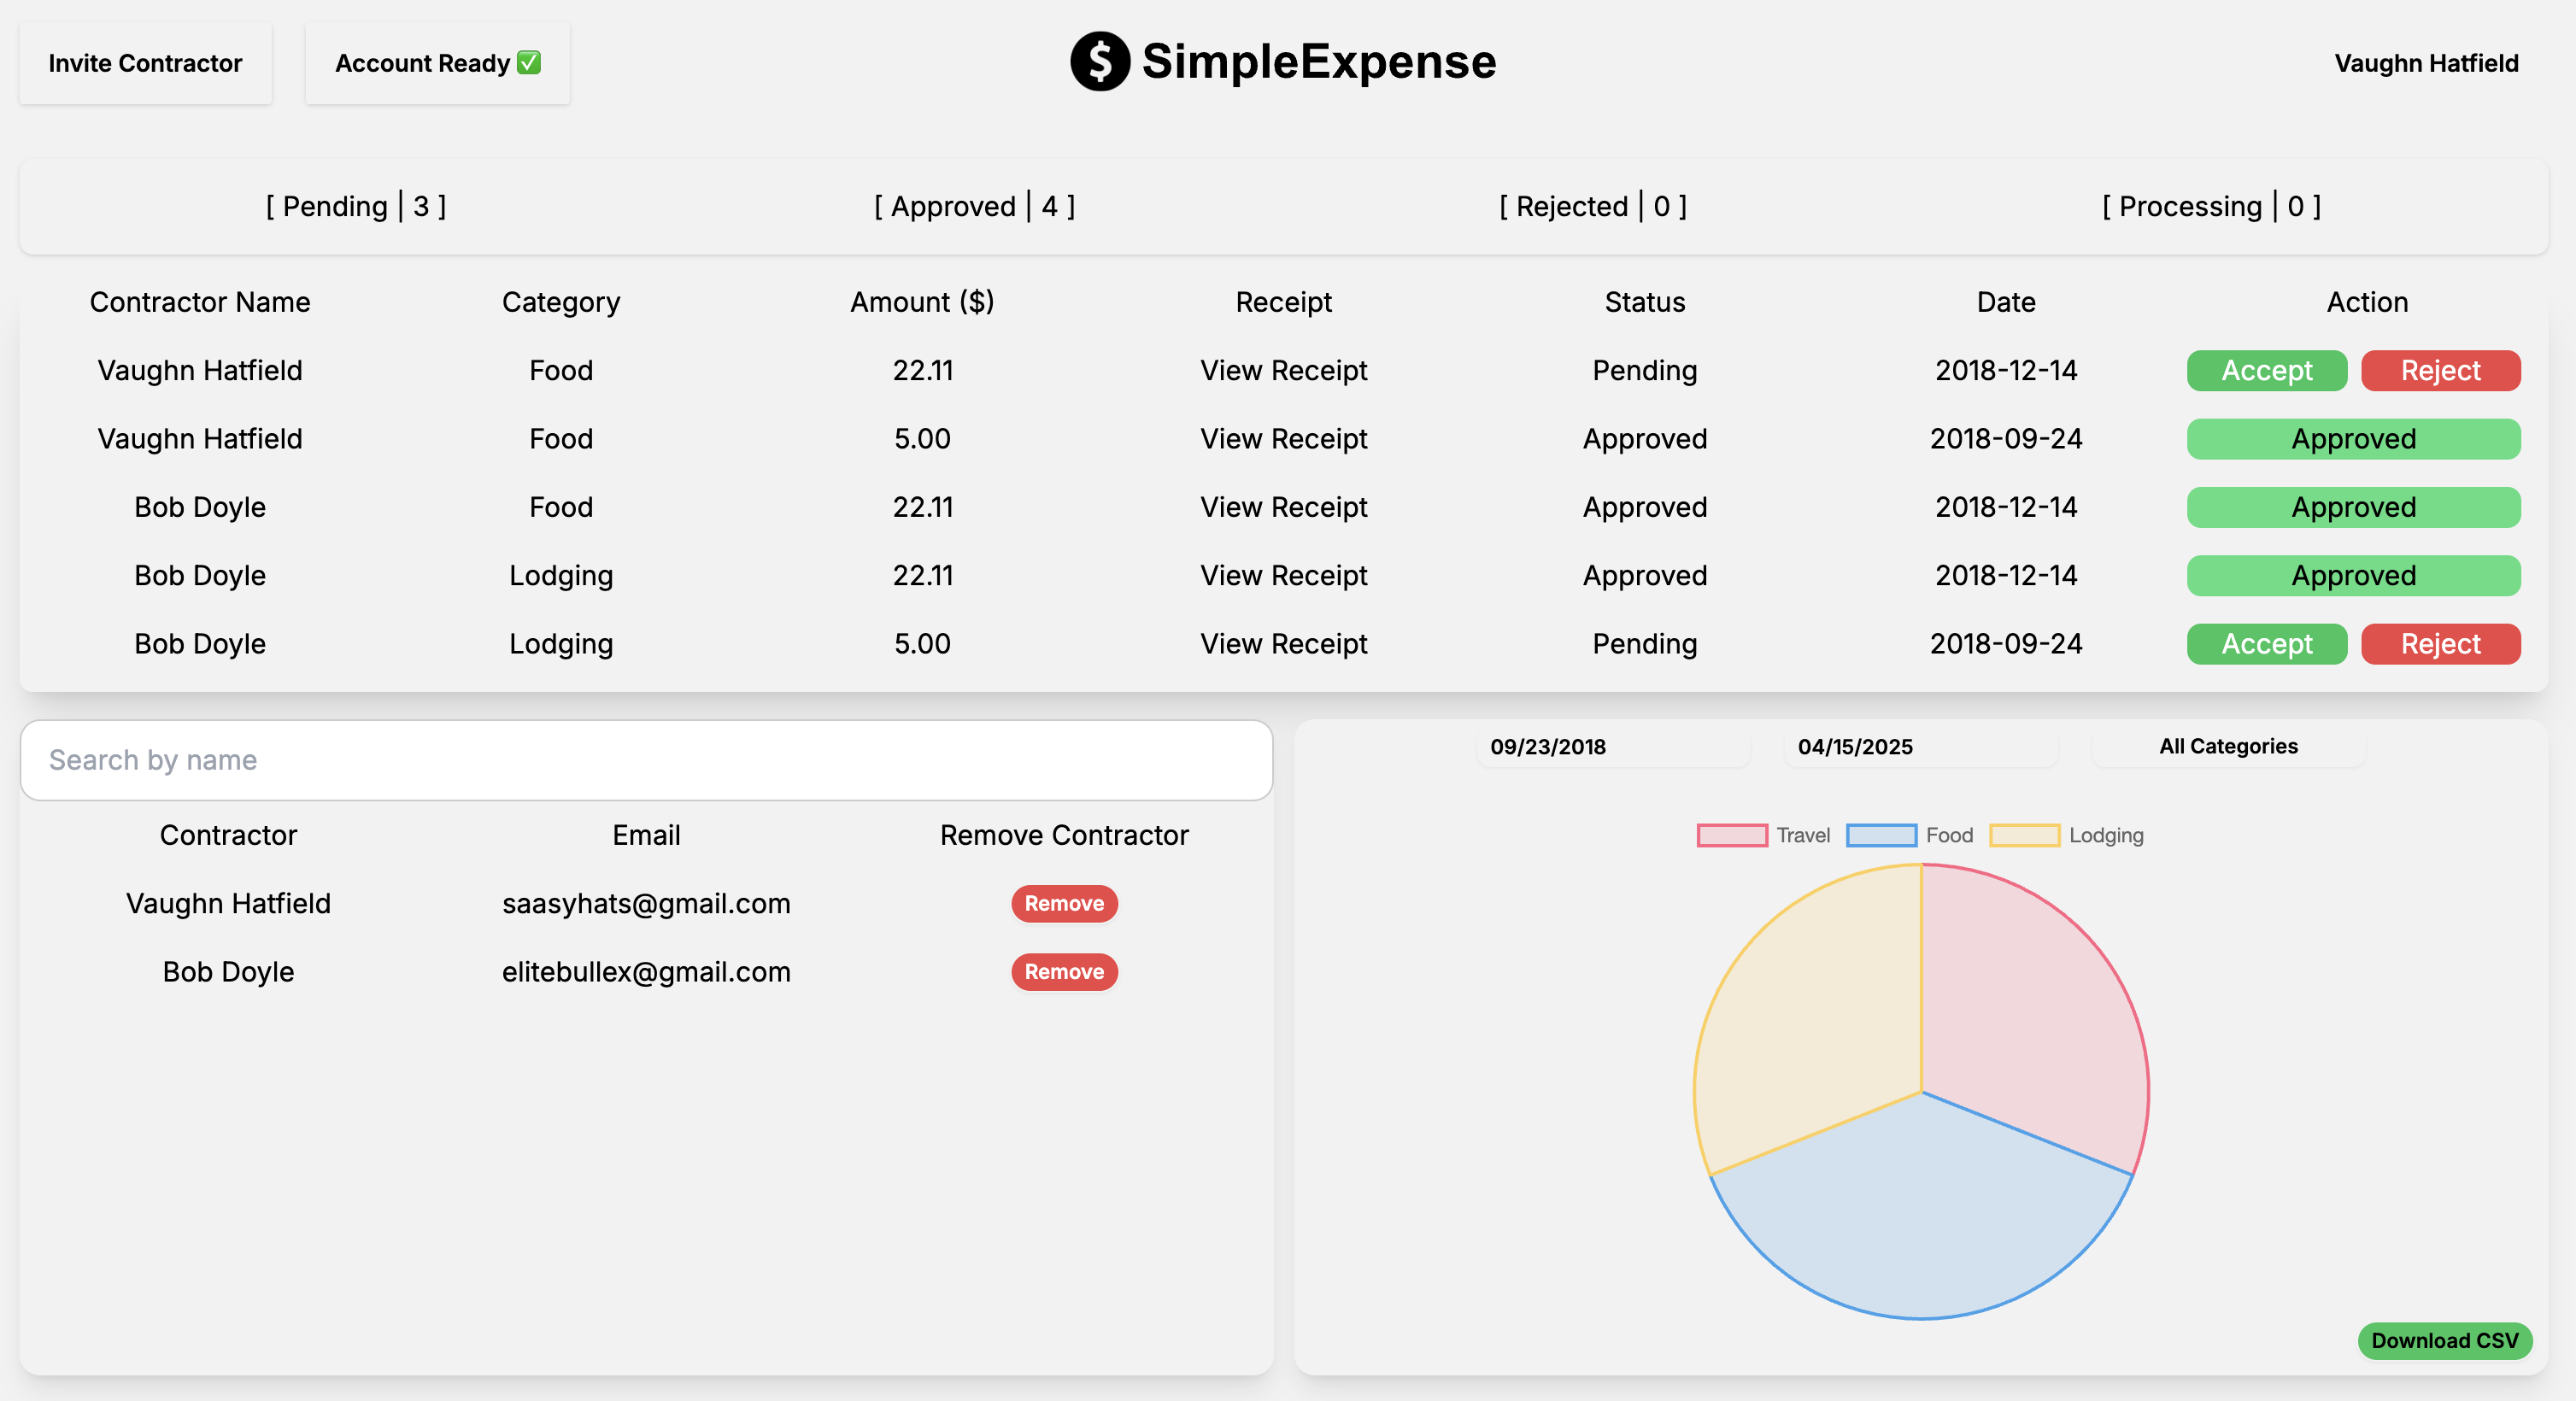View receipt for Bob Doyle's 5.00 Lodging expense
The image size is (2576, 1401).
coord(1283,644)
